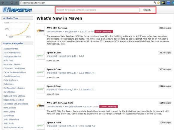Open the AWS SDK For Java title link
The height and width of the screenshot is (130, 174).
click(x=57, y=28)
